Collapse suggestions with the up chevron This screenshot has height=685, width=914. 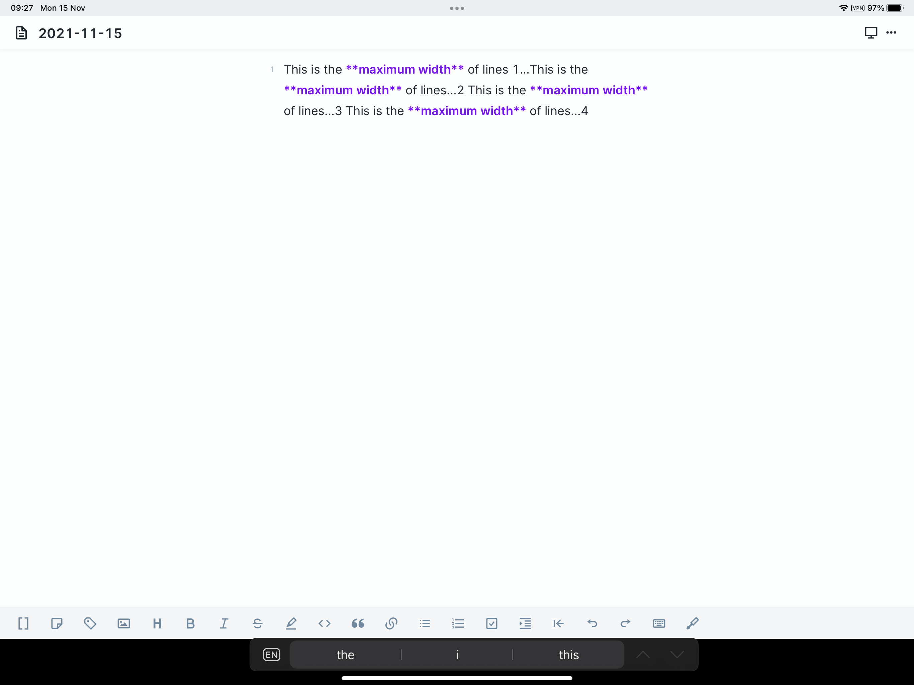[x=643, y=655]
